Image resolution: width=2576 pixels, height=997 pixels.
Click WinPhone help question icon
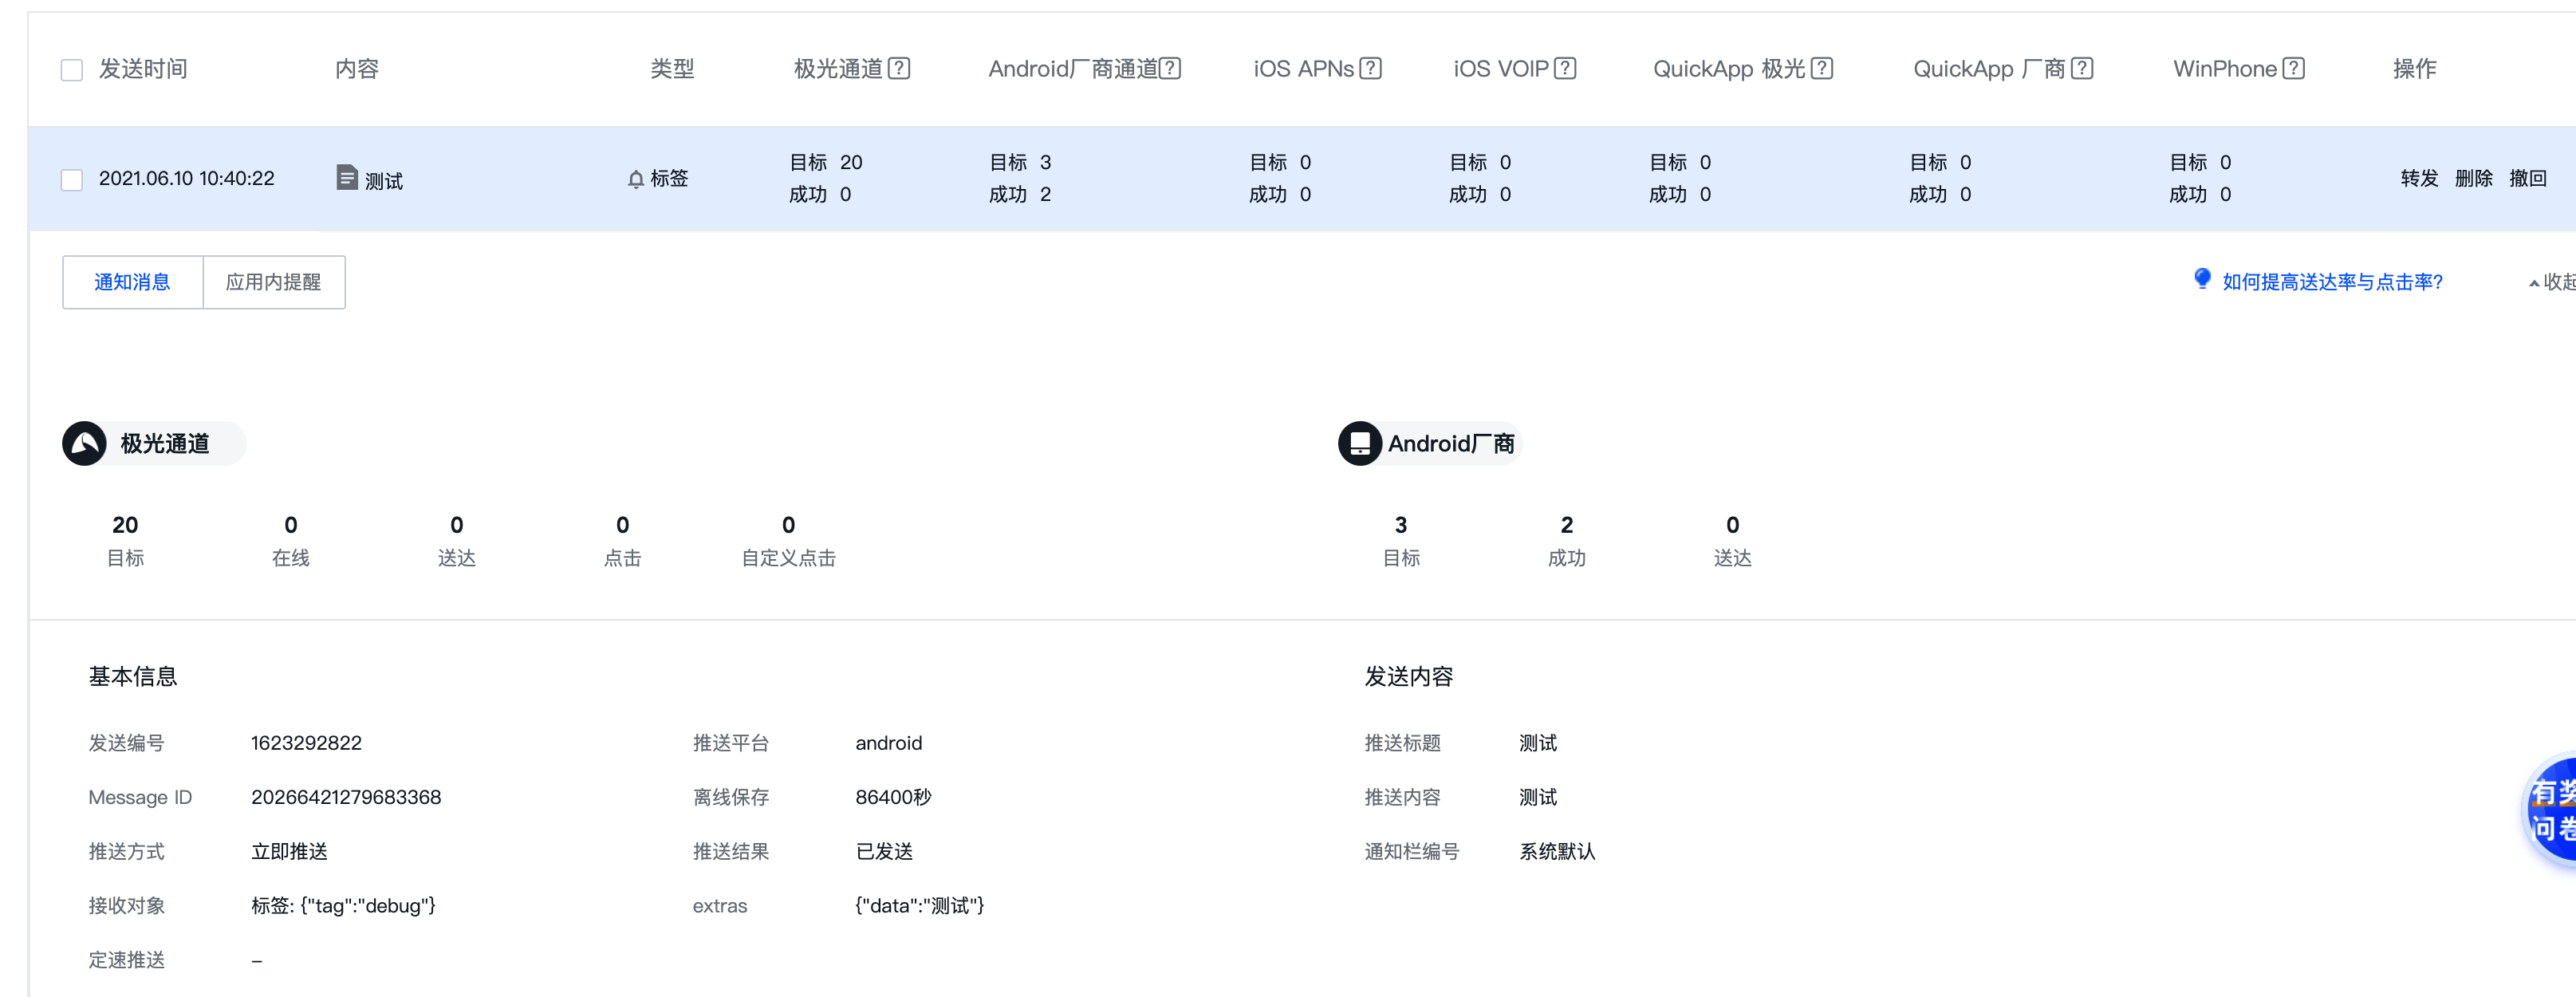2294,68
